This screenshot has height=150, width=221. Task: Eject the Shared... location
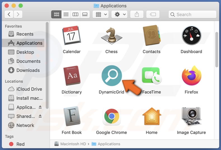point(40,116)
